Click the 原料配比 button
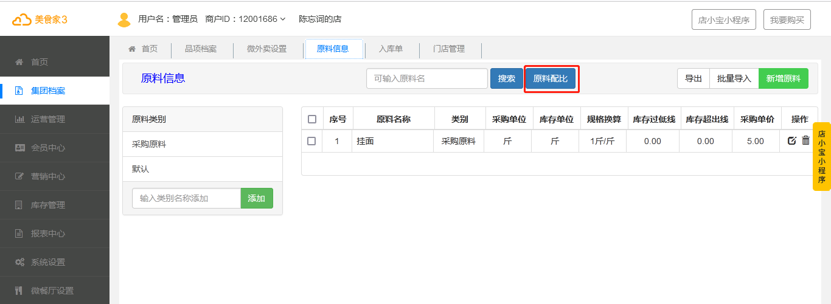Image resolution: width=831 pixels, height=304 pixels. pyautogui.click(x=551, y=78)
